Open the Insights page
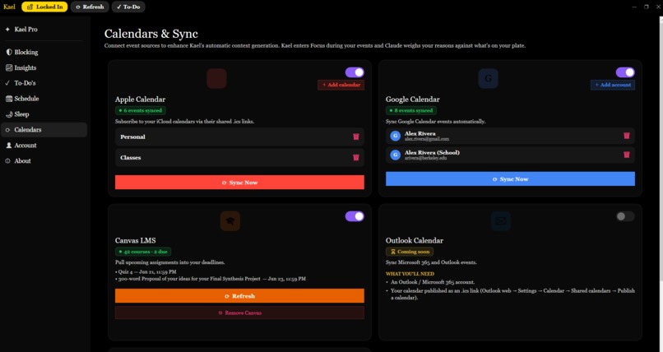 44,67
